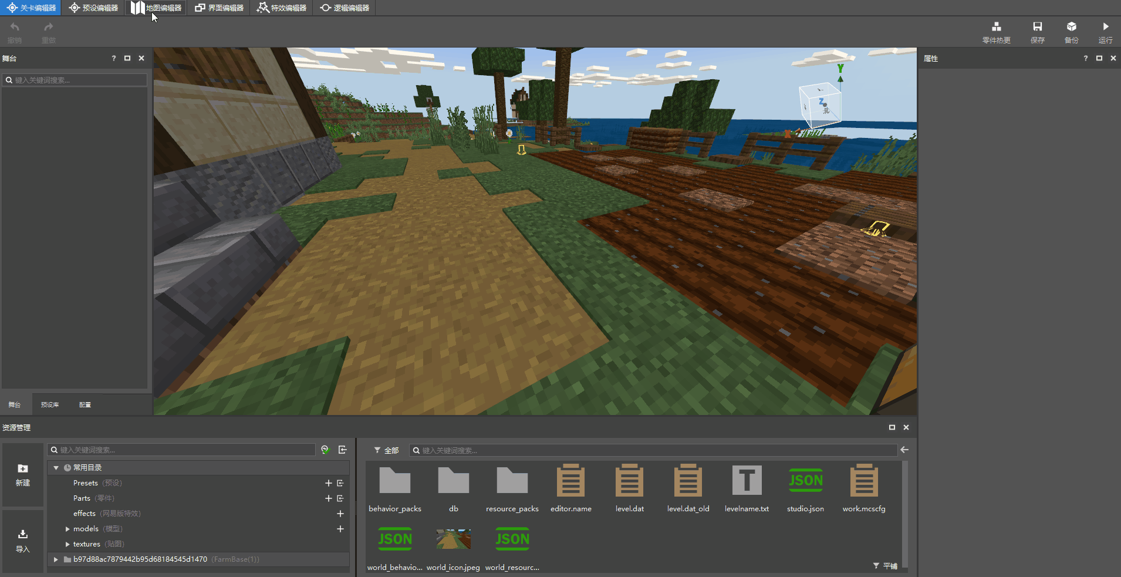
Task: Add new item in Presets row
Action: (x=329, y=483)
